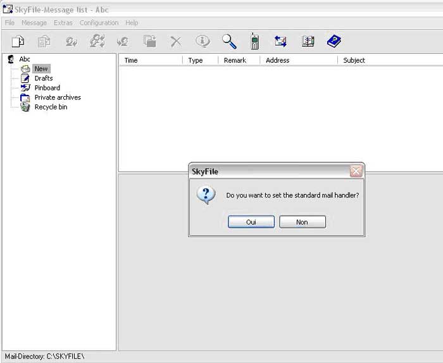Open the Extras menu
This screenshot has height=363, width=443.
pos(63,23)
